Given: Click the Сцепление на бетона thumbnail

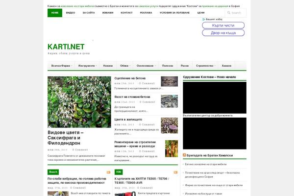Looking at the screenshot, I should tap(170, 81).
